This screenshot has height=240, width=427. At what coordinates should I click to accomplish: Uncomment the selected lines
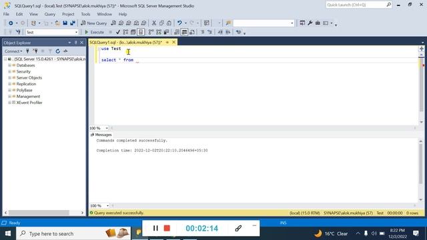(209, 32)
